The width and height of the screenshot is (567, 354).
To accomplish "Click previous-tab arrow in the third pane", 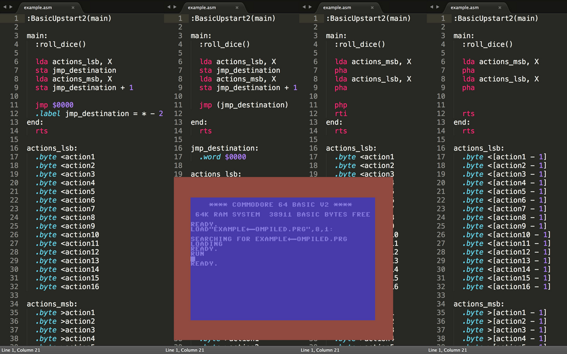I will tap(304, 7).
